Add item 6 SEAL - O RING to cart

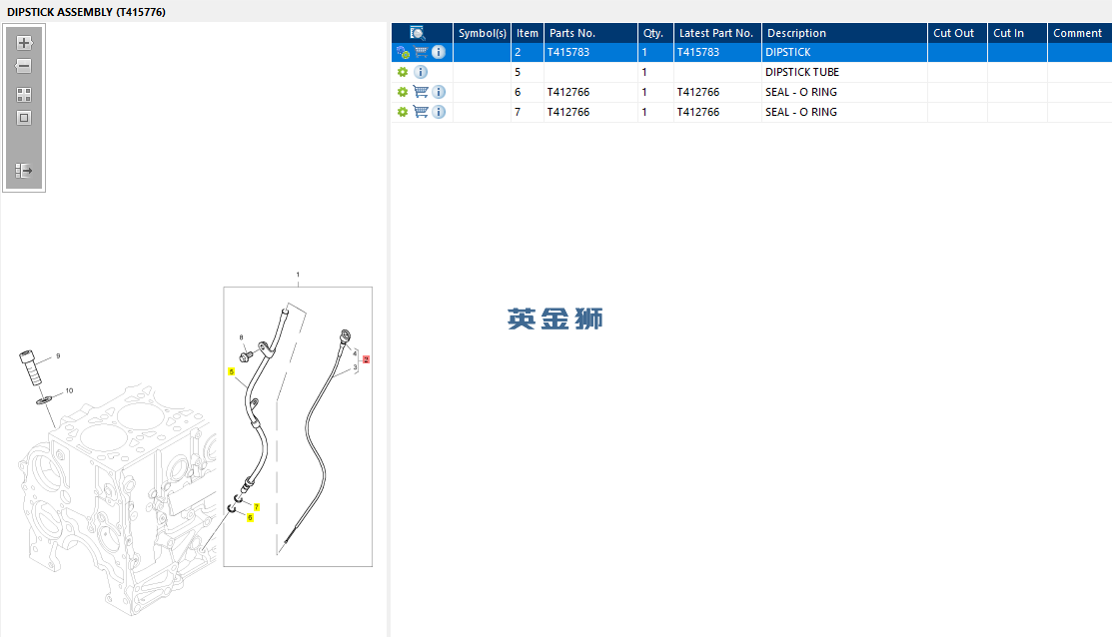pos(422,92)
